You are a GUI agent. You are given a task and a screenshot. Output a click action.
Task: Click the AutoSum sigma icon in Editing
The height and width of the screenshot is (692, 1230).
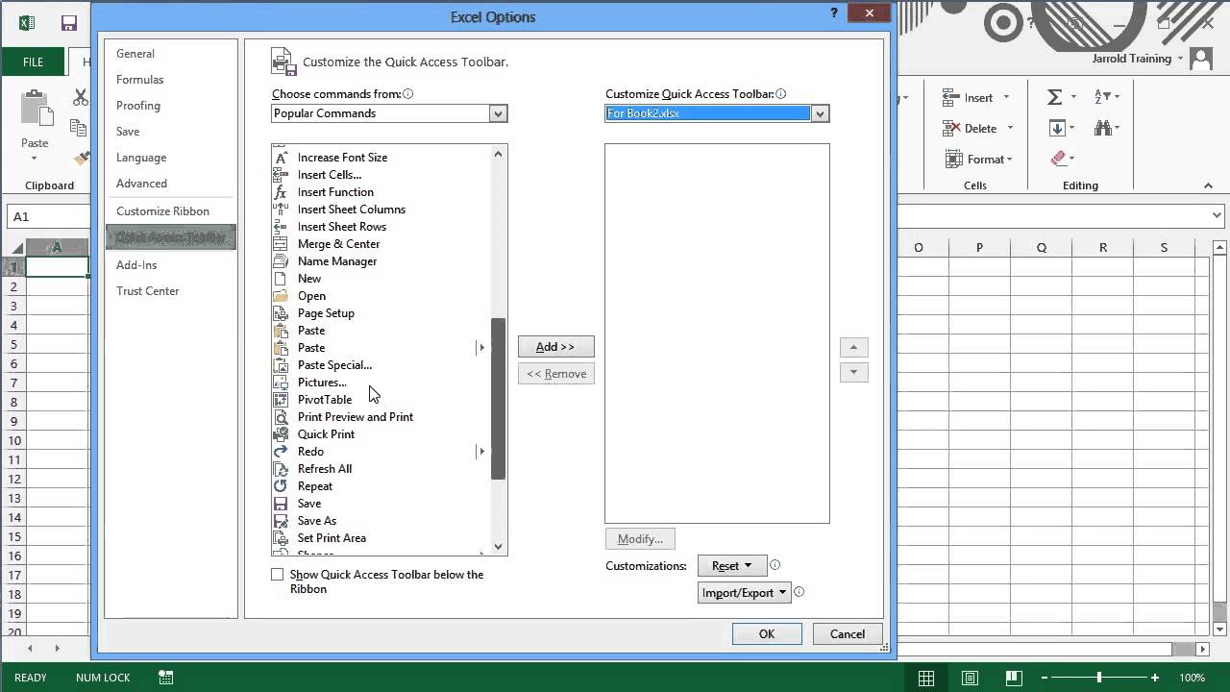click(1054, 97)
